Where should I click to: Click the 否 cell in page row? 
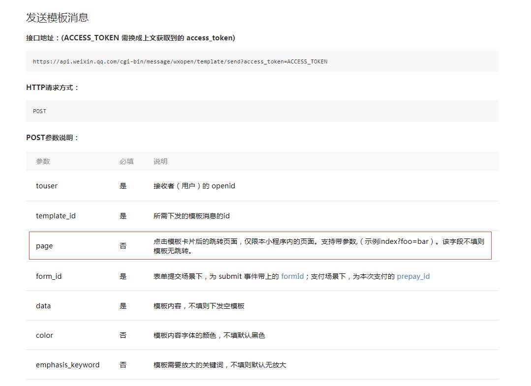coord(123,246)
